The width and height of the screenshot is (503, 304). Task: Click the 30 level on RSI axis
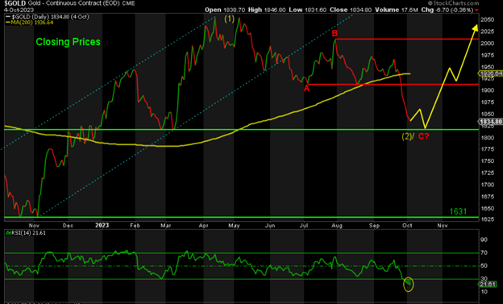pyautogui.click(x=484, y=279)
